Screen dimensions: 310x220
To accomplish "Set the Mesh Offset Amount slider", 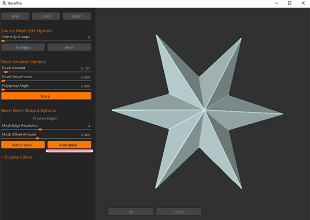I will tap(46, 138).
